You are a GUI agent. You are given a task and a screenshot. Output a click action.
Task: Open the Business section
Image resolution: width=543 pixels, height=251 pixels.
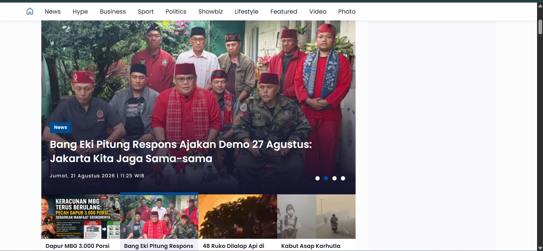coord(113,12)
